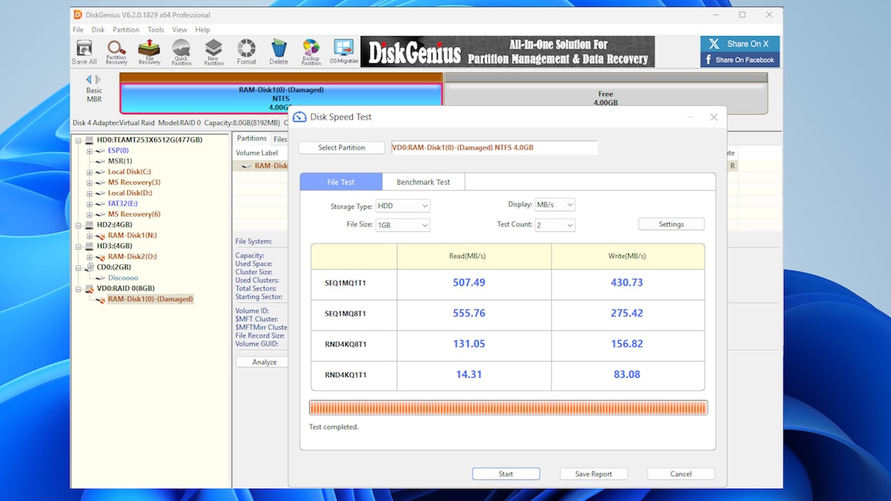Click RND4KQ8T1 read value 131.05
The image size is (891, 501).
(469, 344)
